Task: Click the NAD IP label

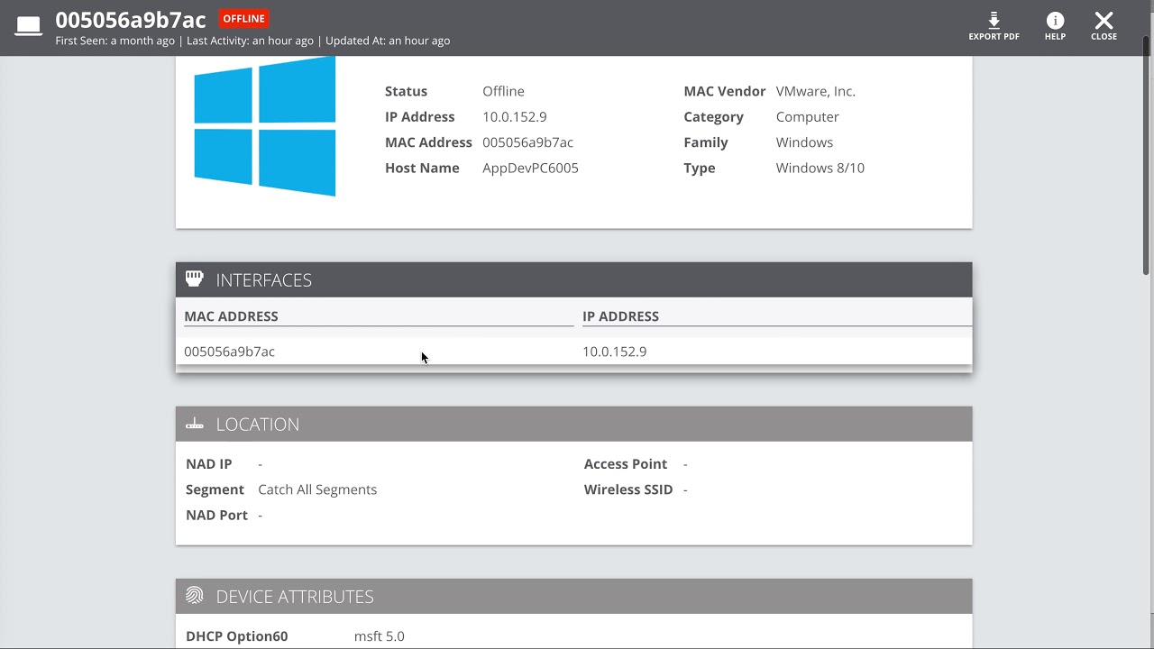Action: tap(208, 464)
